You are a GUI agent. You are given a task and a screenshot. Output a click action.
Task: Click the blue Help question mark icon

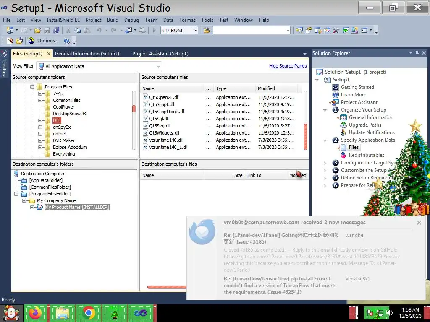pyautogui.click(x=67, y=41)
